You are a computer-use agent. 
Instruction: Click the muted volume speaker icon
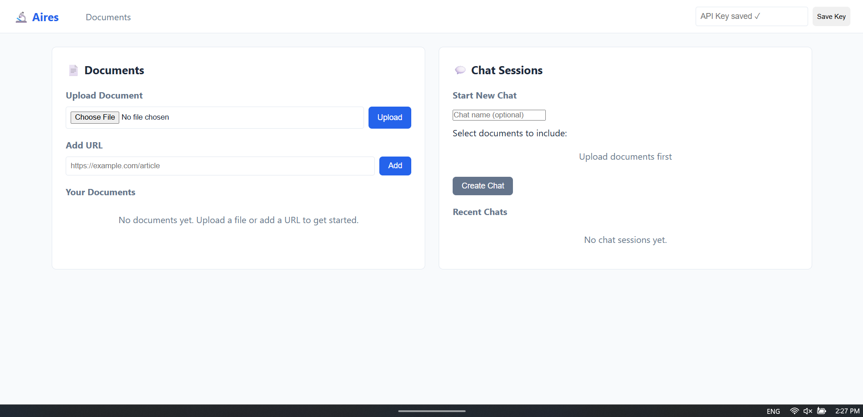click(x=808, y=411)
